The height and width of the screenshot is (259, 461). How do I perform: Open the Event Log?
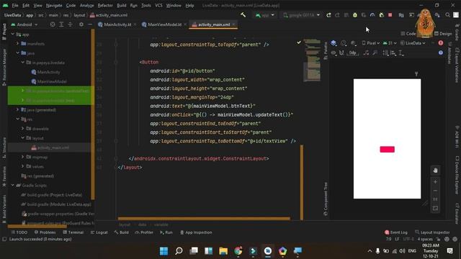pyautogui.click(x=396, y=232)
